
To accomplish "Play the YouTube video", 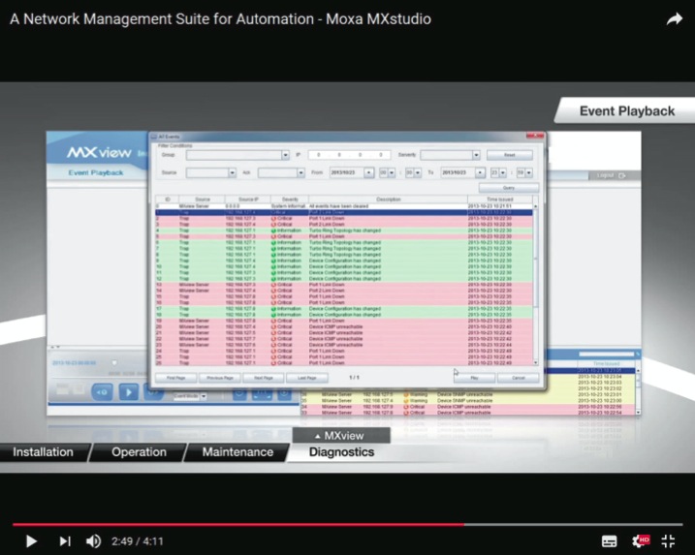I will 31,540.
